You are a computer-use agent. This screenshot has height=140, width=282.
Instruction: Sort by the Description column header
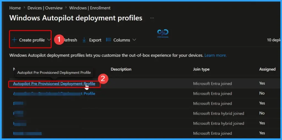[x=121, y=69]
